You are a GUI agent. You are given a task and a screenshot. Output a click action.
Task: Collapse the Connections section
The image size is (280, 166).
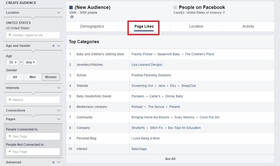(59, 110)
